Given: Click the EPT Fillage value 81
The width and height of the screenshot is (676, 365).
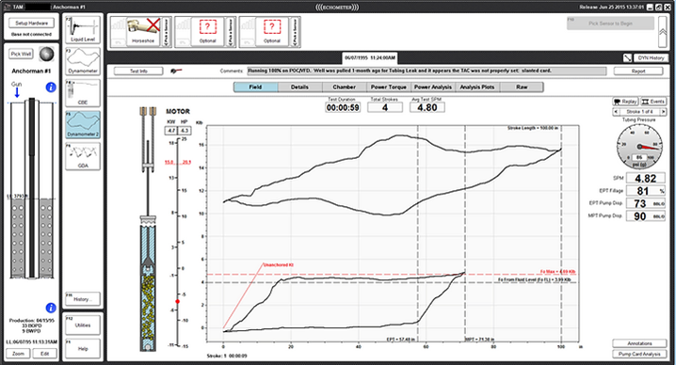Looking at the screenshot, I should point(645,191).
